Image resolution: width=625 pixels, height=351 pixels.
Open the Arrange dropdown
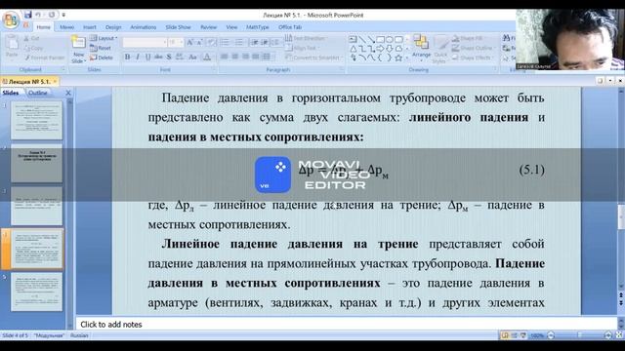pos(421,48)
